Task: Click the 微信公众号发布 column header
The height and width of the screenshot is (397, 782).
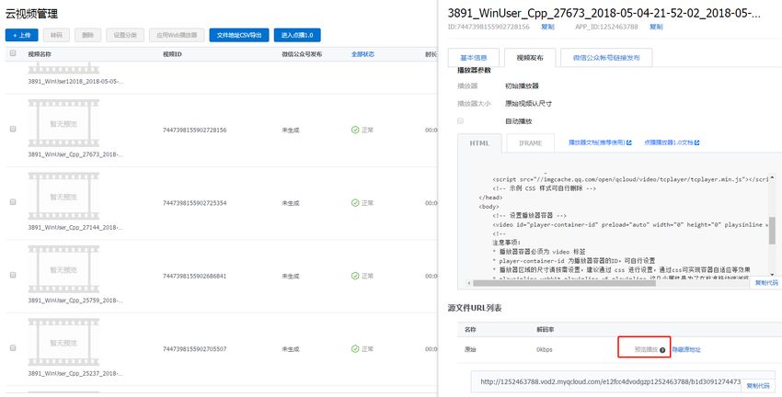Action: coord(302,54)
